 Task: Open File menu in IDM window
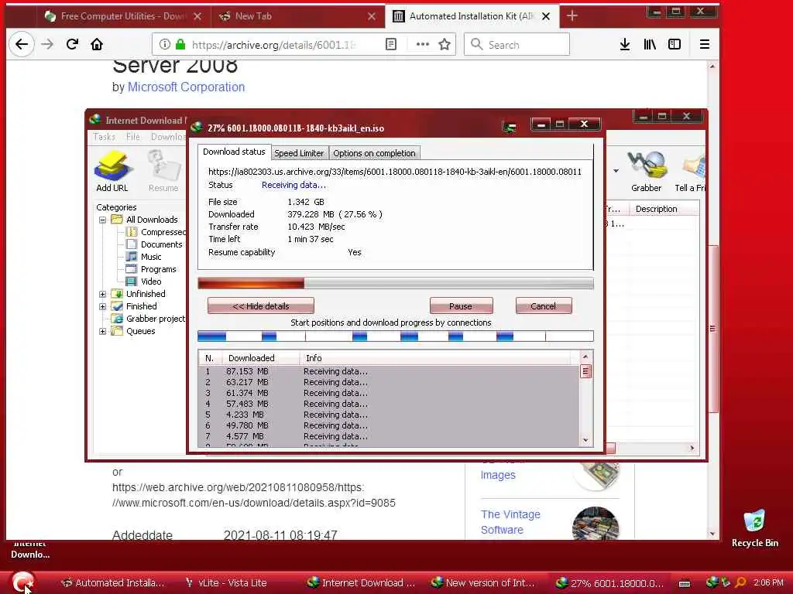click(x=133, y=137)
